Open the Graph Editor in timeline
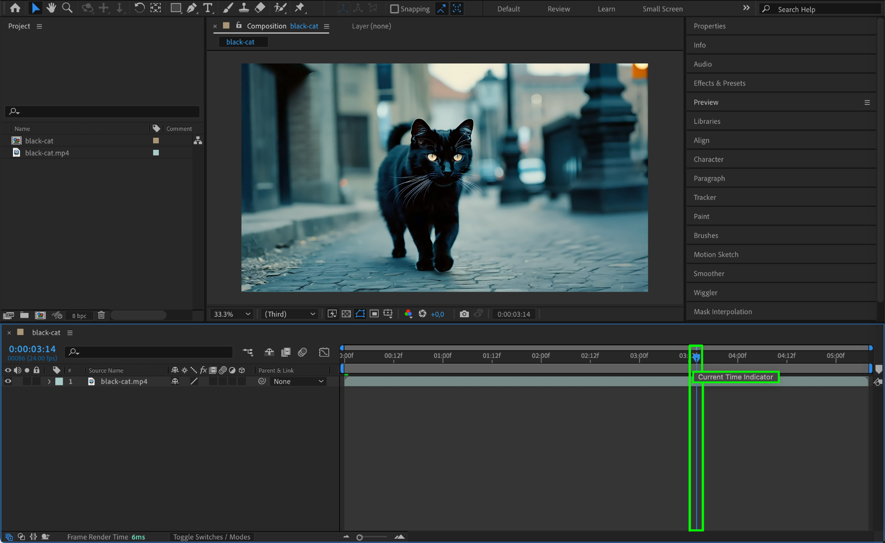 click(x=324, y=352)
